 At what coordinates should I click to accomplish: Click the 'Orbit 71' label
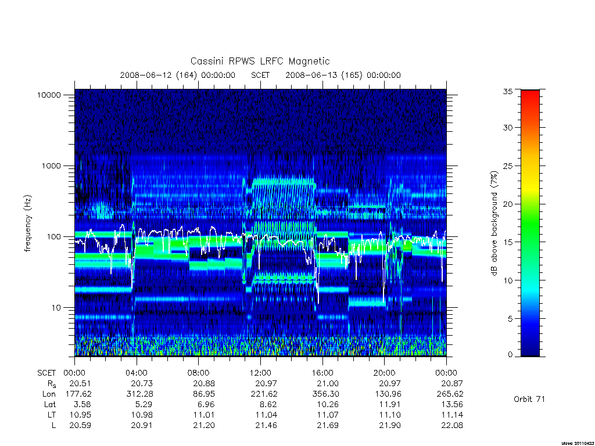529,399
